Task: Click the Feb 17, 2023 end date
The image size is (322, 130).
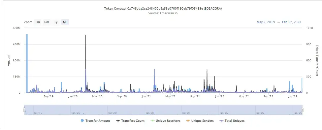Action: point(292,22)
